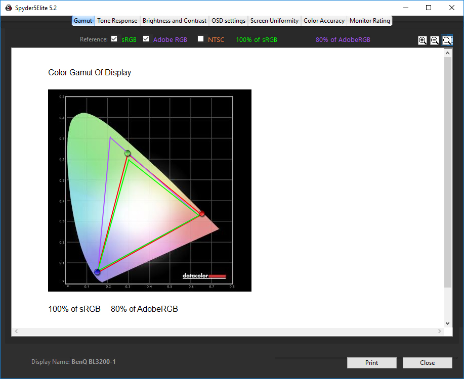Click the zoom in magnifier icon
This screenshot has width=464, height=379.
point(423,40)
